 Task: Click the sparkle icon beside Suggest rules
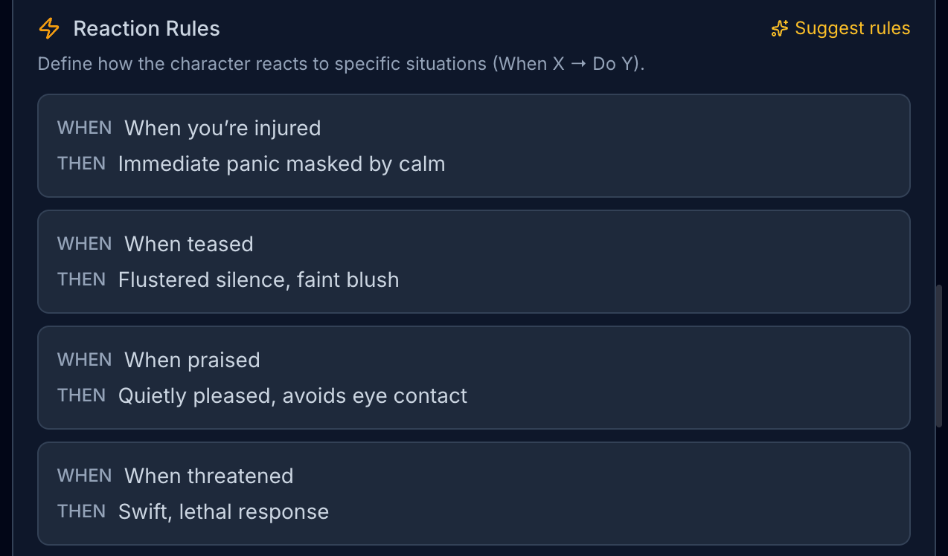(779, 29)
